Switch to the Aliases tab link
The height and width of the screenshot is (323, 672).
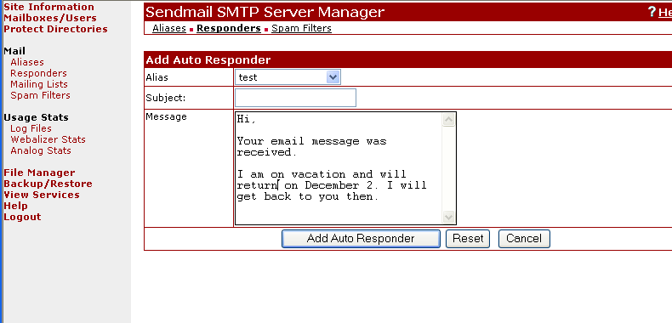click(x=169, y=28)
